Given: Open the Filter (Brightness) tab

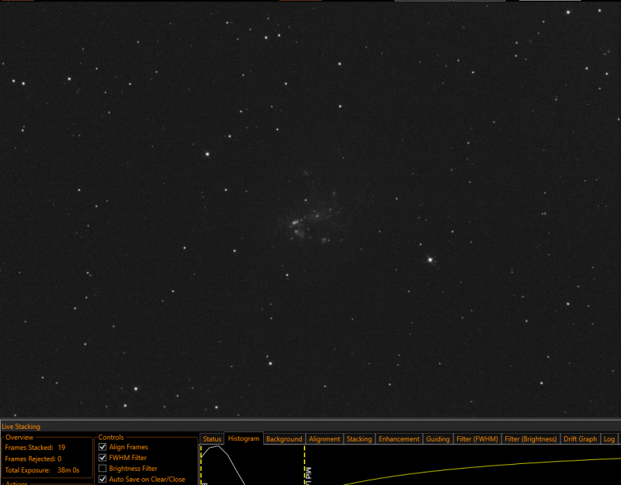Looking at the screenshot, I should pos(531,439).
